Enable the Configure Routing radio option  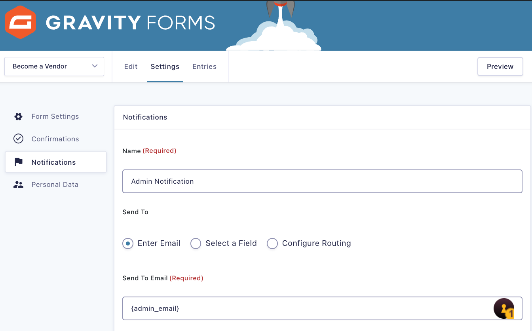tap(272, 243)
